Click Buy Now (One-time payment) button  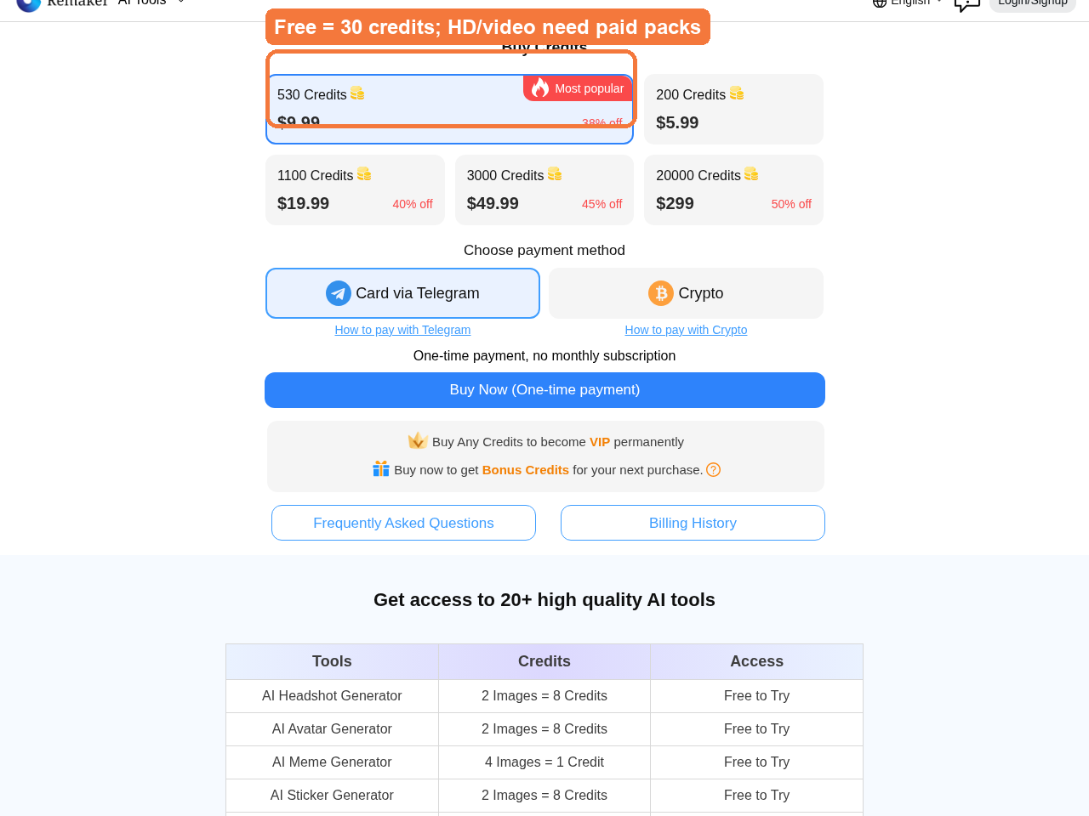tap(544, 390)
